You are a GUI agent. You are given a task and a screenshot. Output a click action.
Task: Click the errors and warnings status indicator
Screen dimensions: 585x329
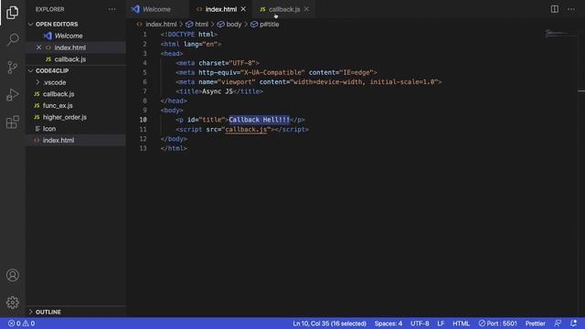tap(21, 324)
